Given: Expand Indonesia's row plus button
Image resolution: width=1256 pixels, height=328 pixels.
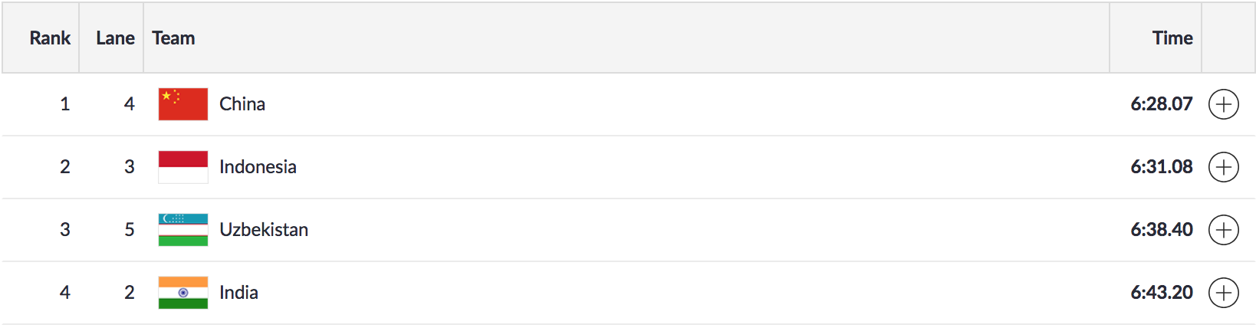Looking at the screenshot, I should (x=1223, y=167).
